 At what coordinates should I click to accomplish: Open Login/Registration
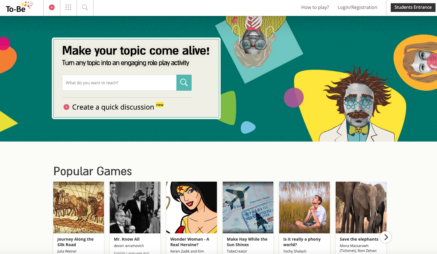(x=358, y=8)
